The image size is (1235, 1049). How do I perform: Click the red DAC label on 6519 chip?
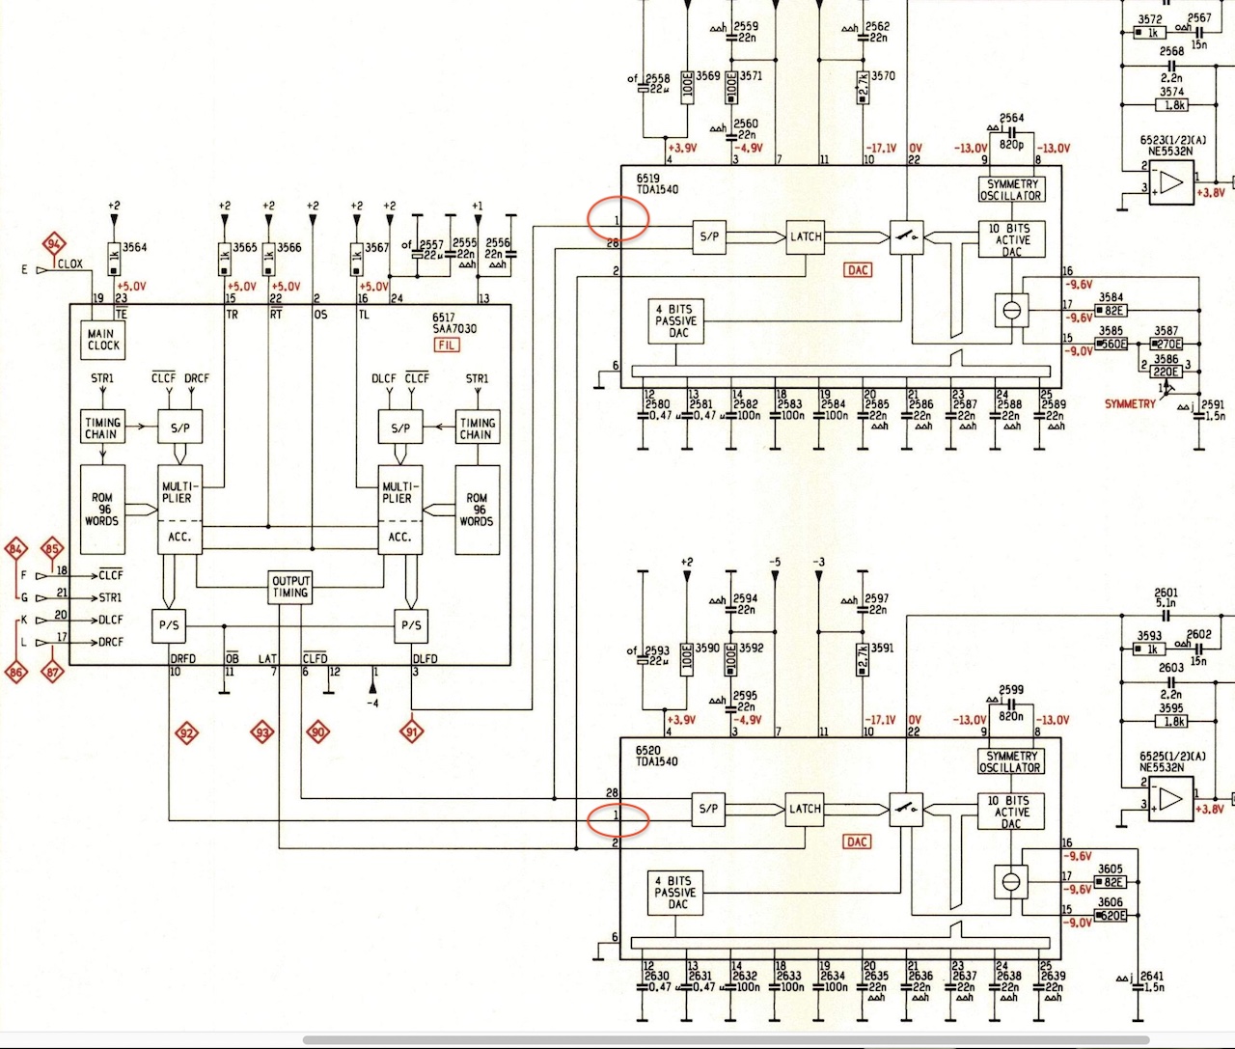858,270
